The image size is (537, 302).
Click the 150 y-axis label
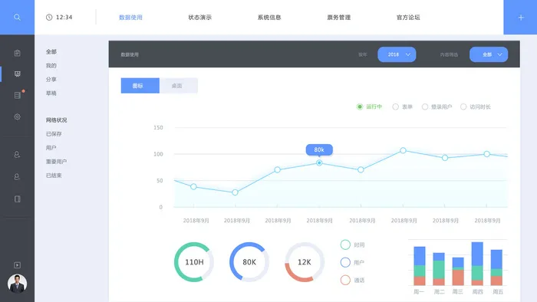[158, 127]
